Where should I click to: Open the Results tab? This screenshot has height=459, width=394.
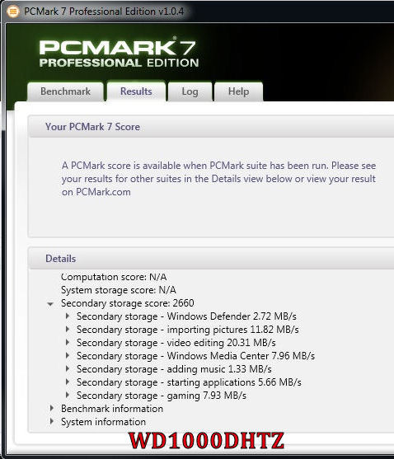(136, 91)
